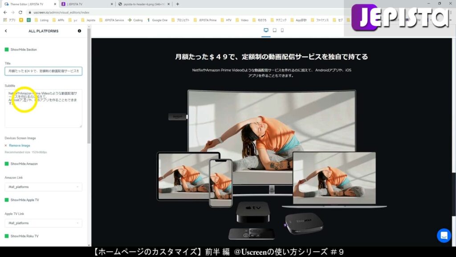Open the HTV bookmark folder
Screen dimensions: 456x257
point(226,20)
